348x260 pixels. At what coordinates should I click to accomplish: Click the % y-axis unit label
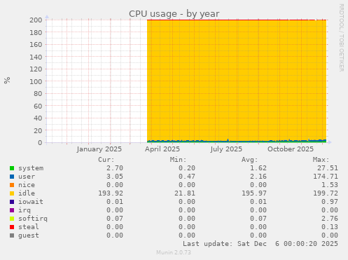(x=7, y=80)
